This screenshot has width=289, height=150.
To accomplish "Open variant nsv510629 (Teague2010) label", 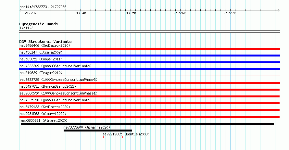I will point(41,73).
